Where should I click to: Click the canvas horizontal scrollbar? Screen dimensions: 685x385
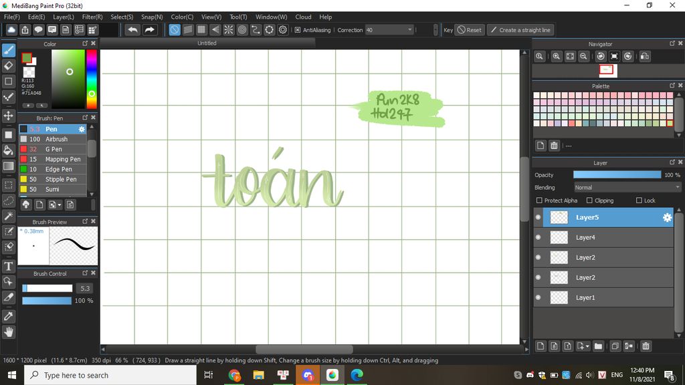pos(304,350)
